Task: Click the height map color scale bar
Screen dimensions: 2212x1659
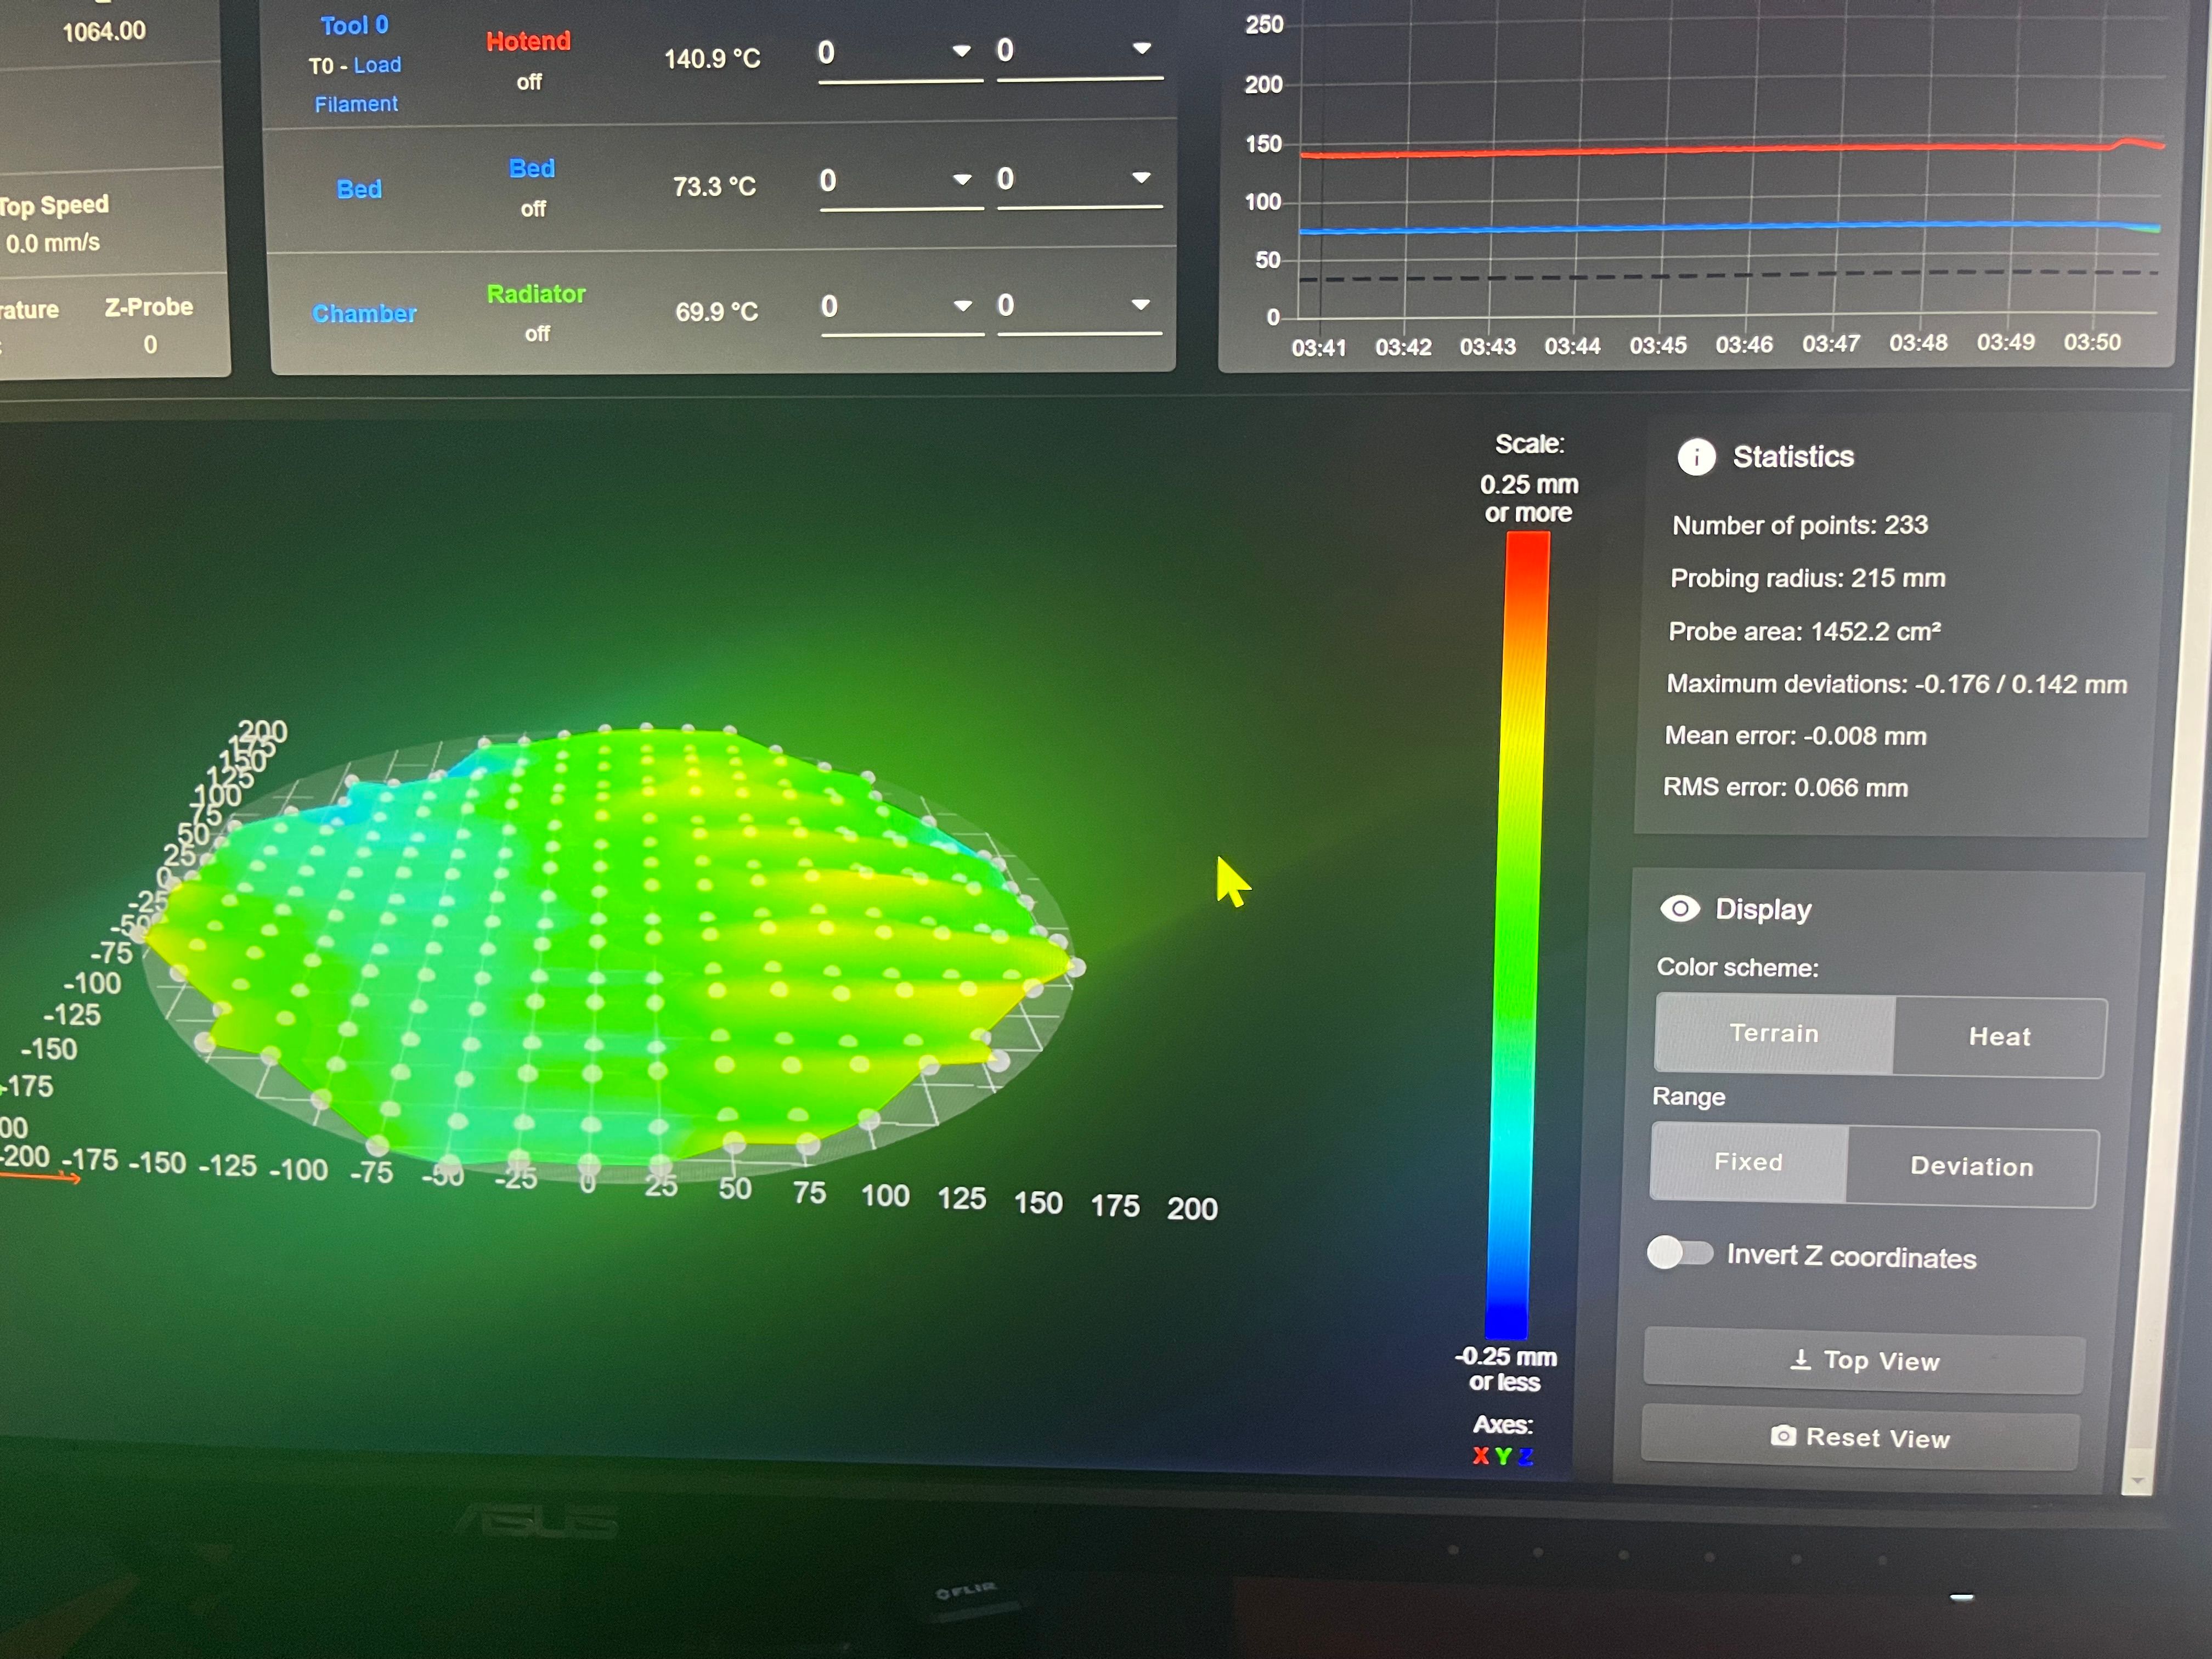Action: 1517,935
